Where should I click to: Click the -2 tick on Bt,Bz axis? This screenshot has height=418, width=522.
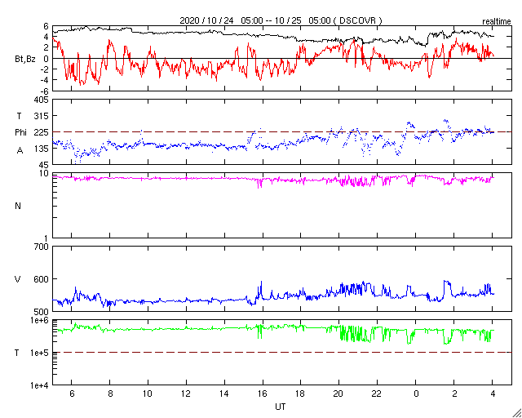45,69
